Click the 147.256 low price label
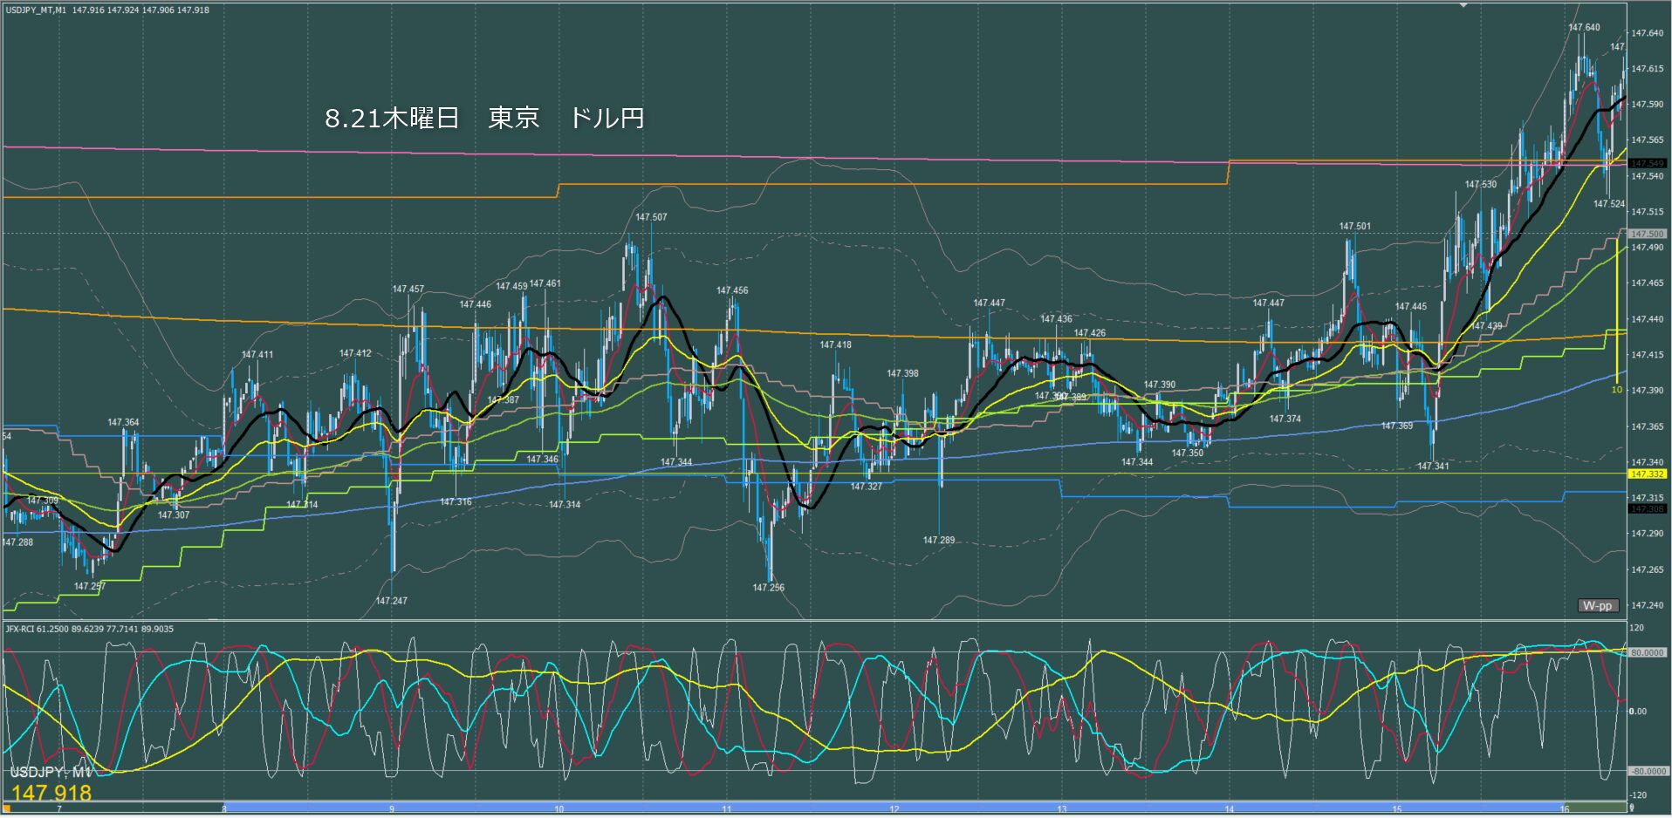This screenshot has height=818, width=1672. pos(768,588)
